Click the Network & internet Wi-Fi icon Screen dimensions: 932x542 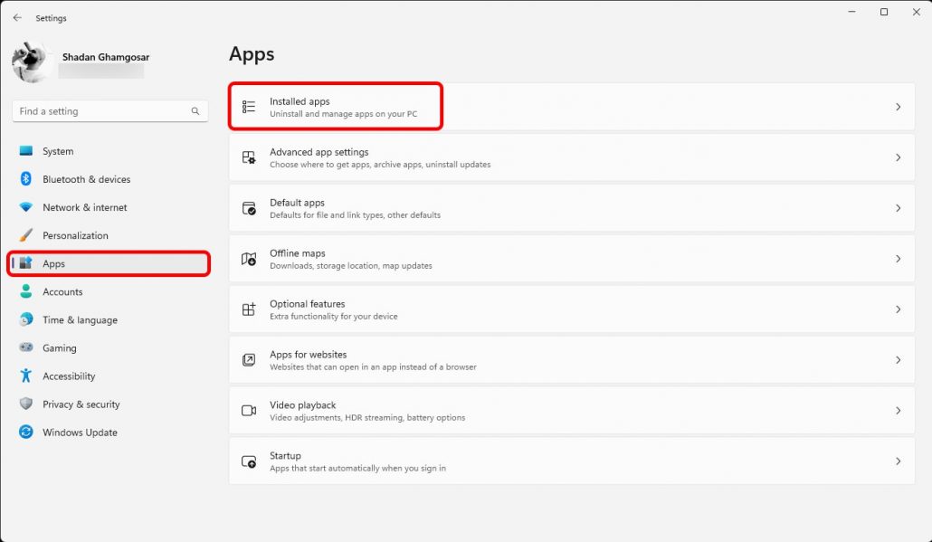click(x=26, y=207)
